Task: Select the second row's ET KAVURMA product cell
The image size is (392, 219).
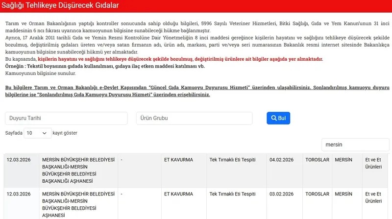Action: coord(178,194)
